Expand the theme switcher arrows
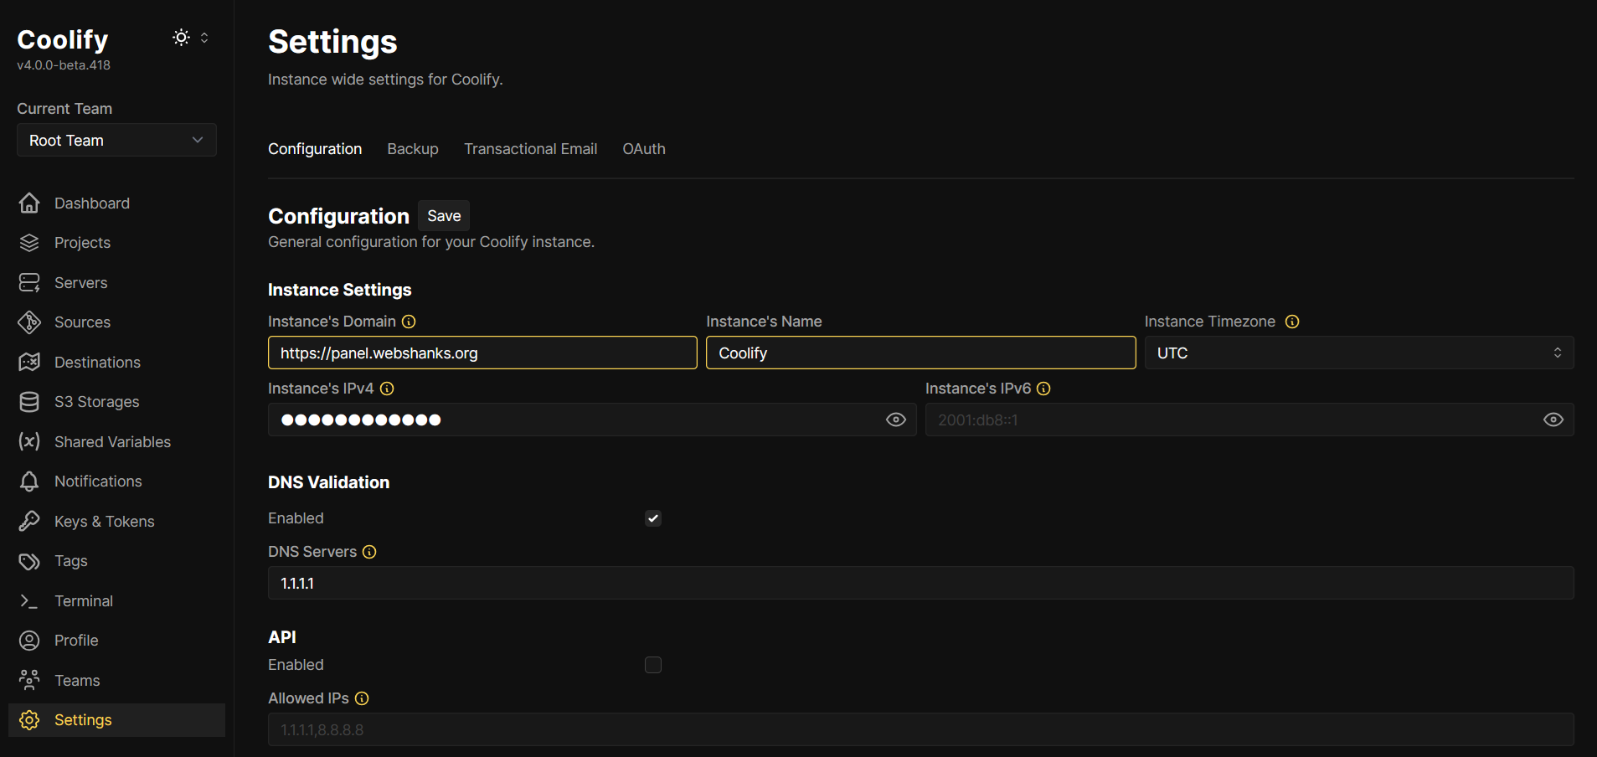Viewport: 1597px width, 757px height. (x=204, y=38)
